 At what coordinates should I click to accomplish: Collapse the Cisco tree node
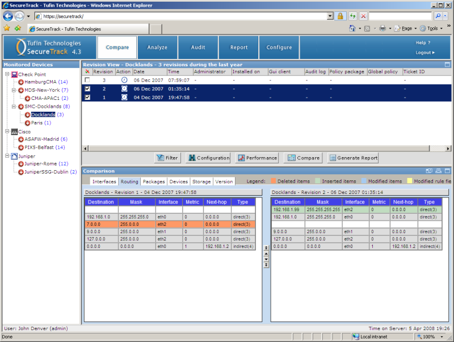(7, 132)
